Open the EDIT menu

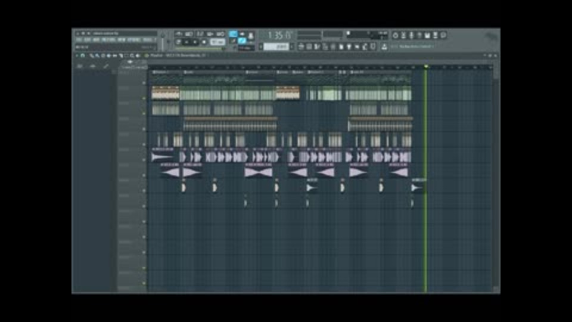click(x=87, y=39)
